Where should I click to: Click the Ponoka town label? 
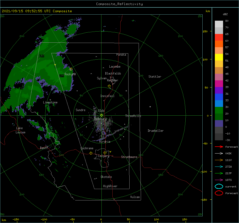tap(121, 55)
